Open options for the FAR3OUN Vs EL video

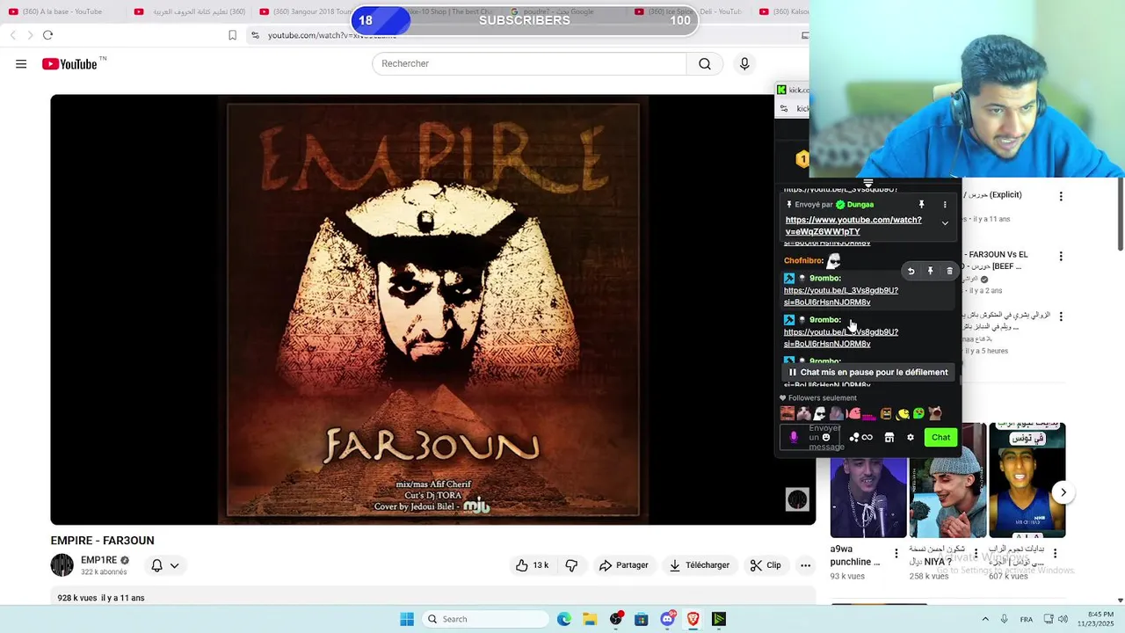[x=1061, y=256]
